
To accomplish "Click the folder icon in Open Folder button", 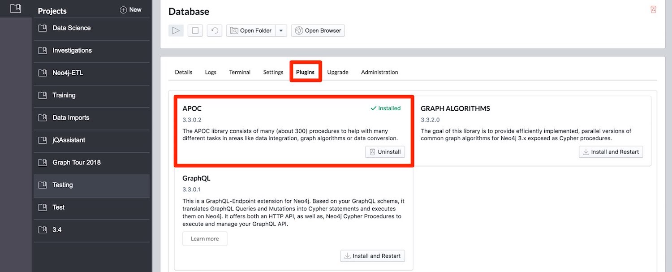I will click(234, 30).
